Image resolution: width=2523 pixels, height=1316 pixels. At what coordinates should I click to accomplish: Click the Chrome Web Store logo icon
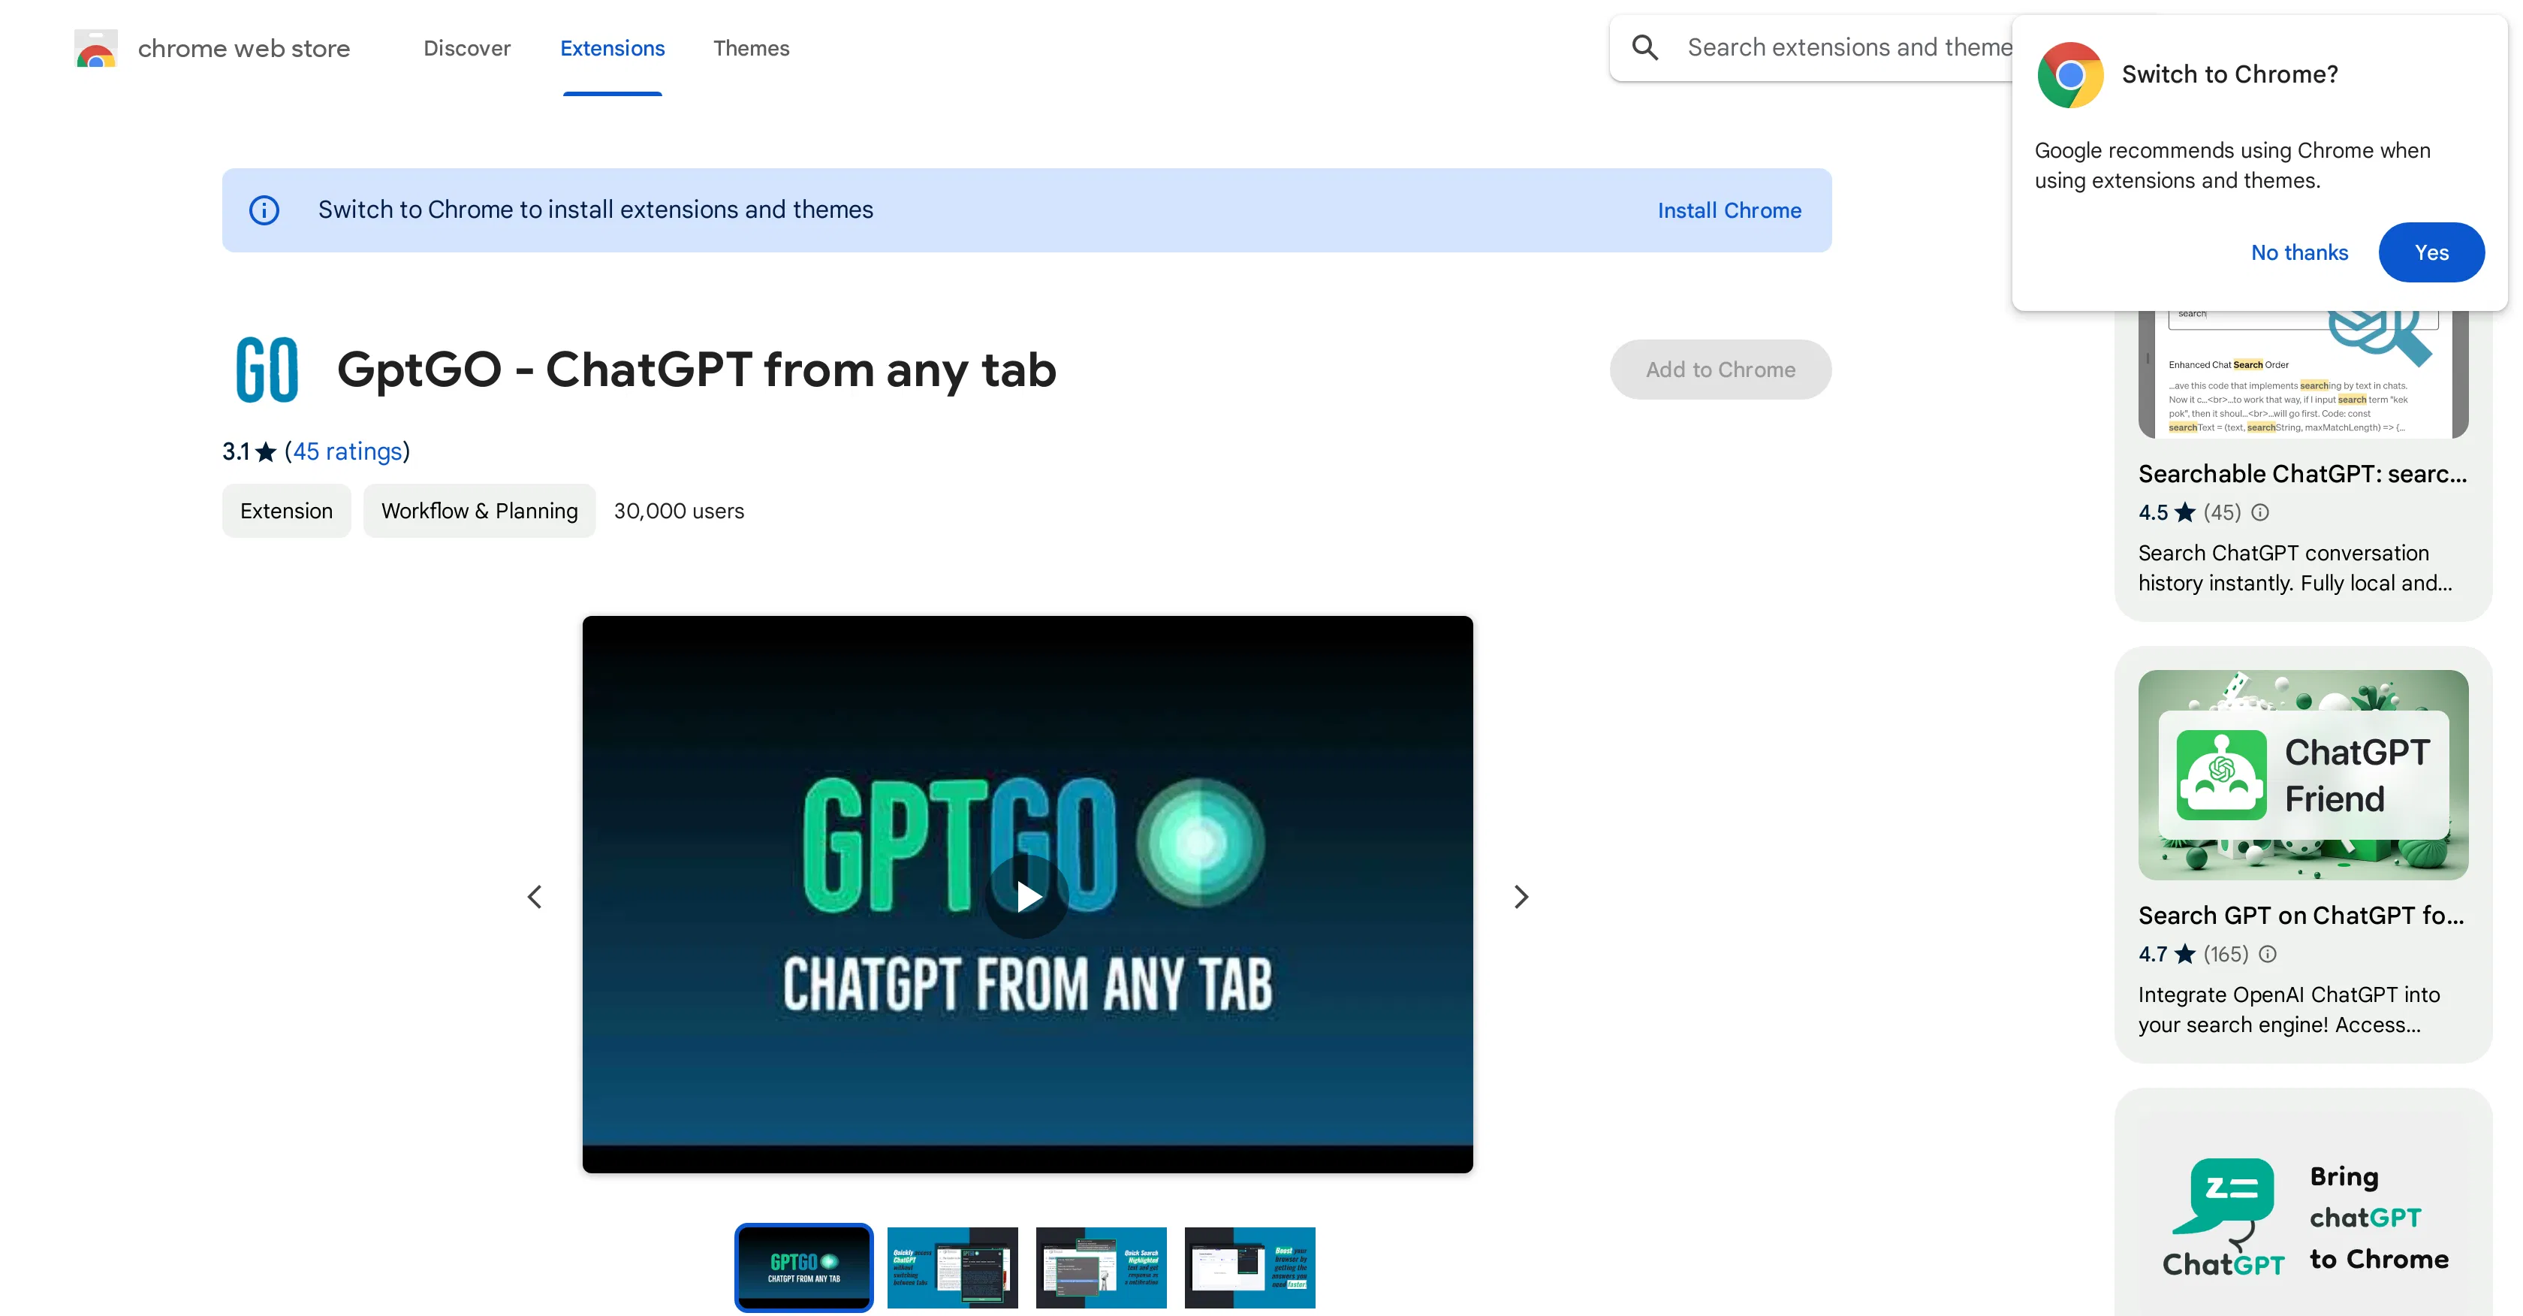coord(95,48)
